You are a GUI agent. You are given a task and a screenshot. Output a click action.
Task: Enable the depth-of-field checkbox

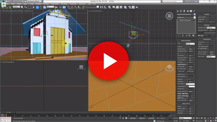[210, 17]
